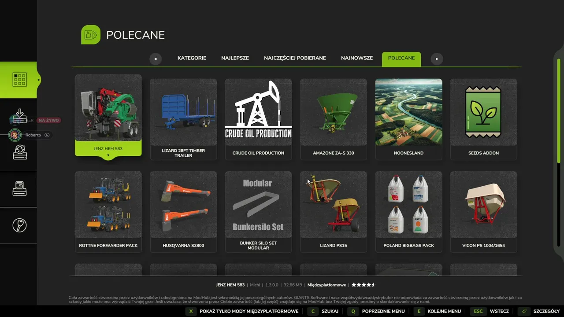Open the updates sidebar icon with refresh arrows
This screenshot has height=317, width=564.
(20, 152)
